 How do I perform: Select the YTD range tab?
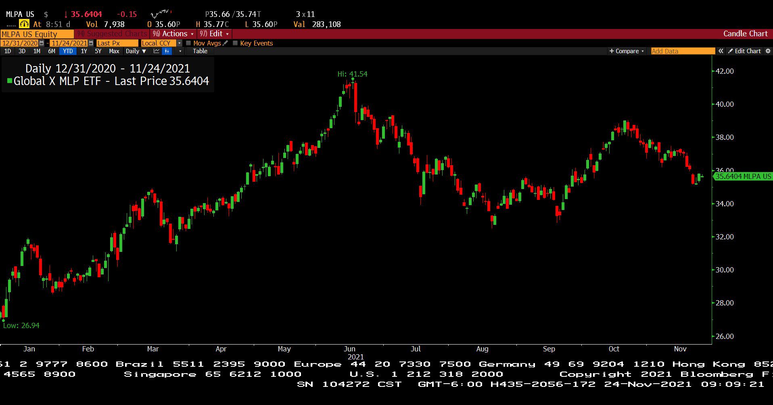[68, 51]
